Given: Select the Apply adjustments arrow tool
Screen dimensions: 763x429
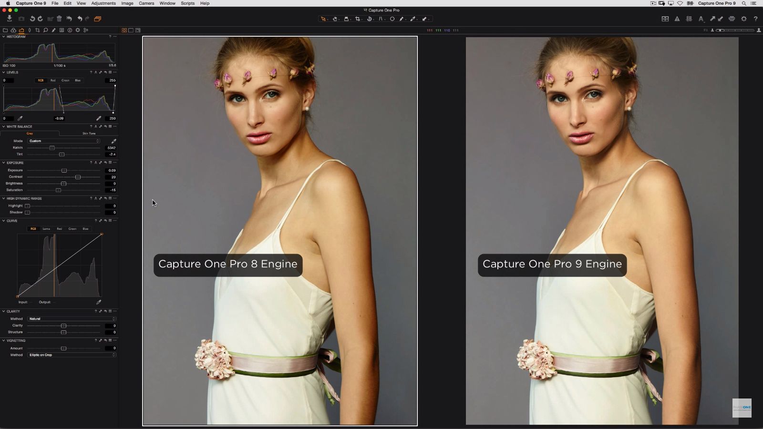Looking at the screenshot, I should [x=424, y=19].
